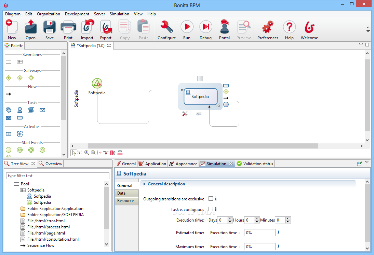Click the tools icon under Softpedia task
Image resolution: width=374 pixels, height=255 pixels.
tap(185, 114)
